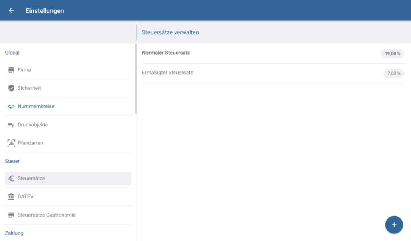Image resolution: width=411 pixels, height=241 pixels.
Task: Add a new tax rate with plus button
Action: point(394,225)
